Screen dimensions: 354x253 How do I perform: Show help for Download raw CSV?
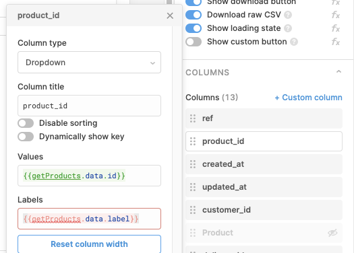288,15
